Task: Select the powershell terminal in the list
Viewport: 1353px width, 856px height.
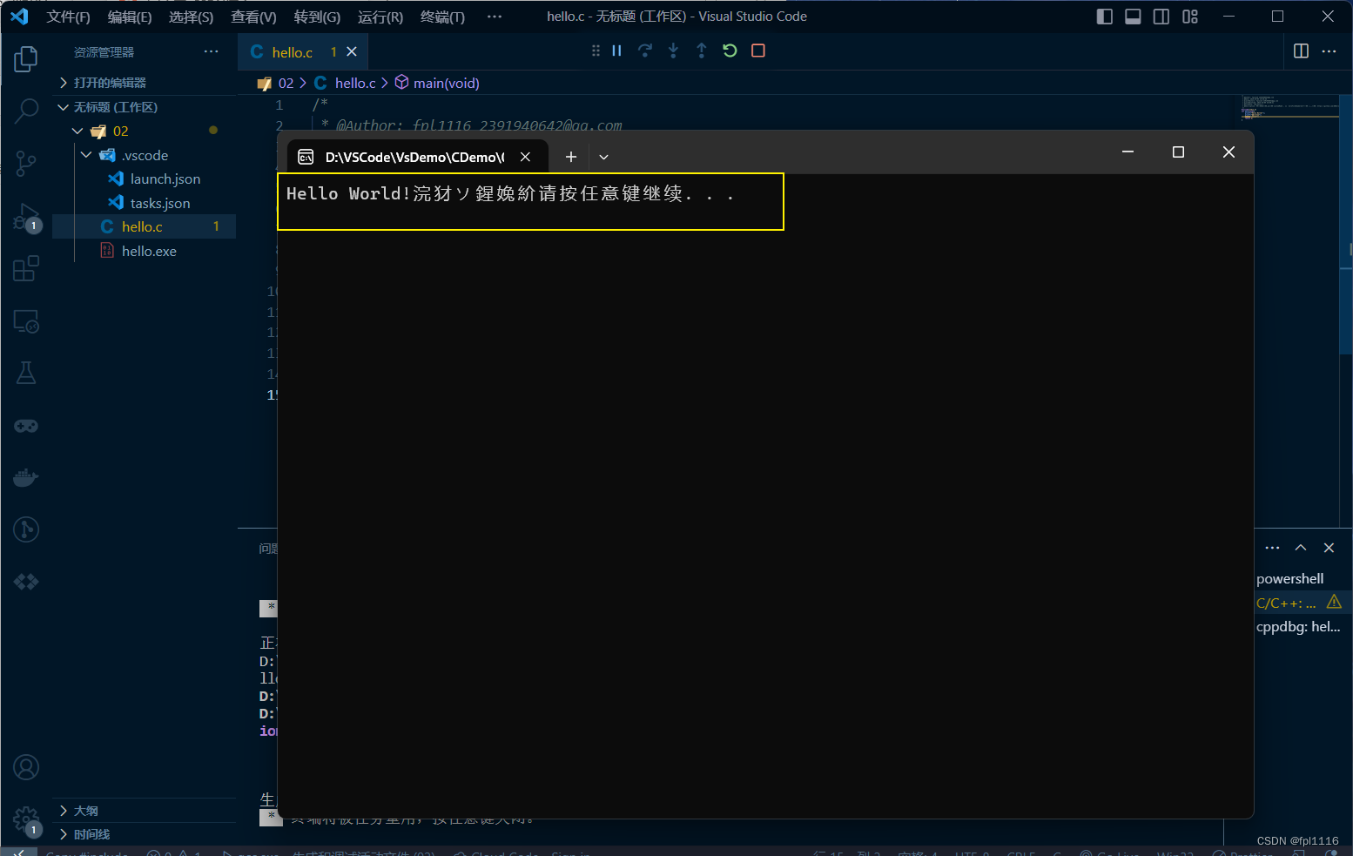Action: coord(1291,578)
